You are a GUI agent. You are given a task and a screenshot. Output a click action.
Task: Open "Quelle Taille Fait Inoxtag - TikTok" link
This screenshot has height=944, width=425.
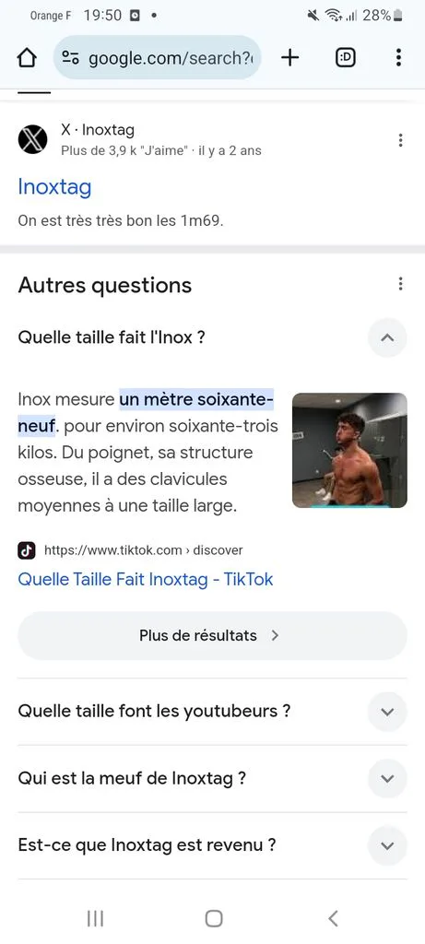(x=146, y=579)
